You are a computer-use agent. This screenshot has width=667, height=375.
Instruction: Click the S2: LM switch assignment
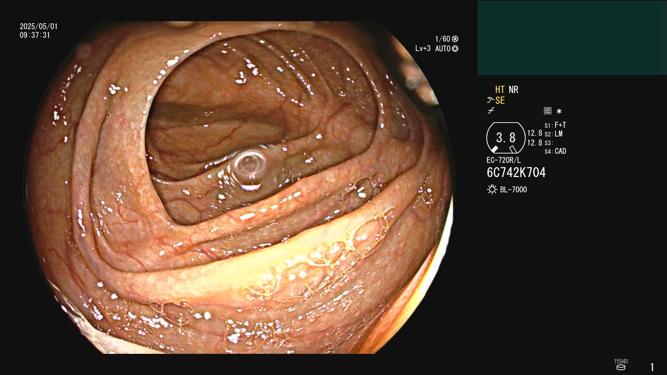point(553,134)
